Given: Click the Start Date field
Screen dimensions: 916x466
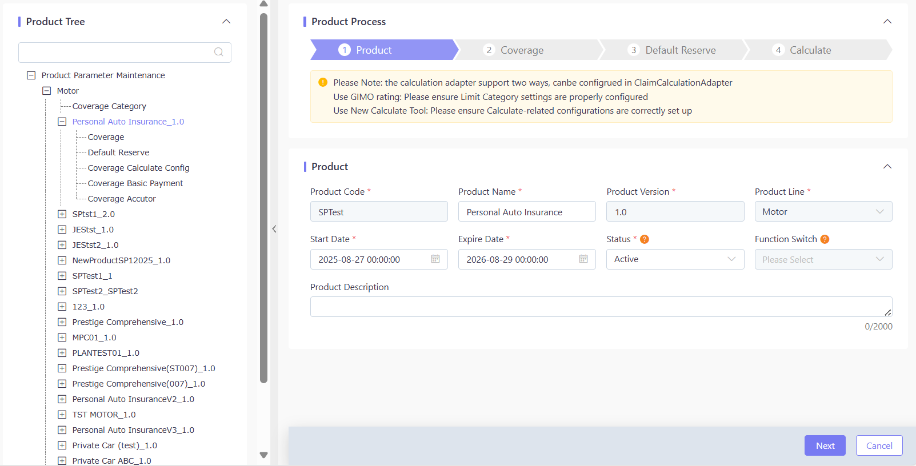Looking at the screenshot, I should pyautogui.click(x=379, y=259).
